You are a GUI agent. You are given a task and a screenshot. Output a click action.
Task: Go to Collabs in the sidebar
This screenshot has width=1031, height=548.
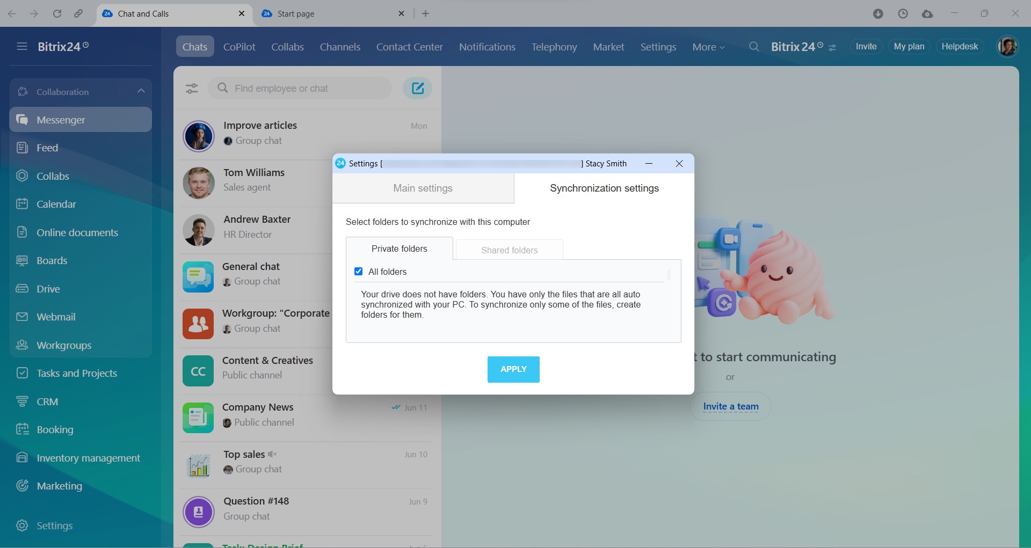click(x=81, y=176)
